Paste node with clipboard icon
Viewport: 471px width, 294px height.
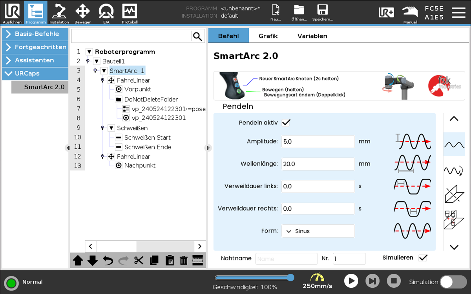169,260
